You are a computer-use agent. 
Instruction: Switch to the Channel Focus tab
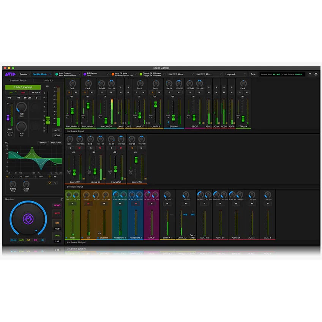(x=18, y=80)
